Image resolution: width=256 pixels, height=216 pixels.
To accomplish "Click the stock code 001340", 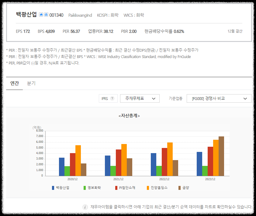I will pyautogui.click(x=56, y=15).
